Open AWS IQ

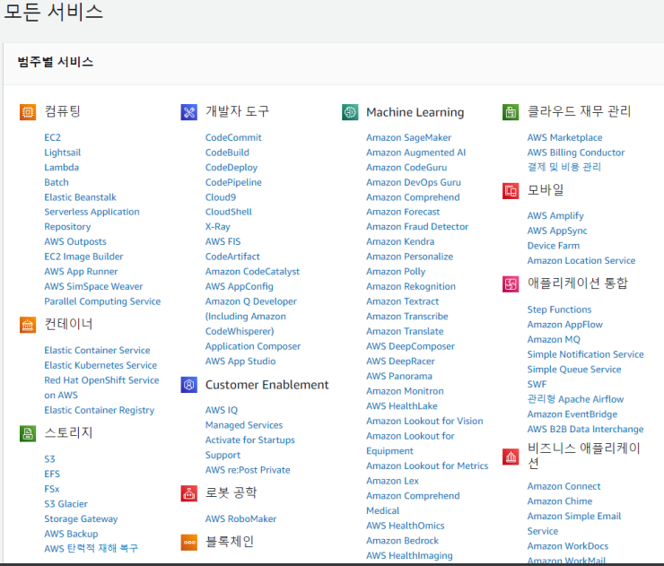(x=222, y=410)
